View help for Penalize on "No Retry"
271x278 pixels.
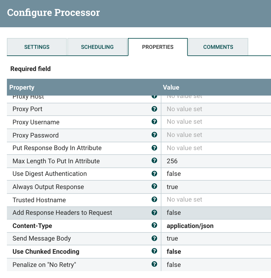click(x=154, y=265)
